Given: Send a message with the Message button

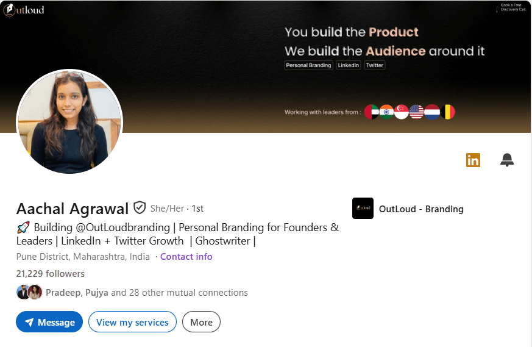Looking at the screenshot, I should pos(49,322).
